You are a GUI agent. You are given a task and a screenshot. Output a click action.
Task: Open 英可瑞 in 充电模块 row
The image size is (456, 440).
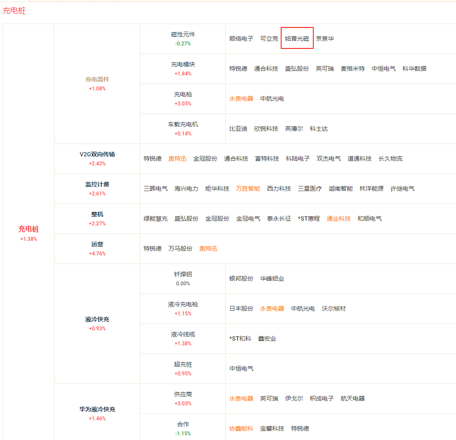coord(325,69)
